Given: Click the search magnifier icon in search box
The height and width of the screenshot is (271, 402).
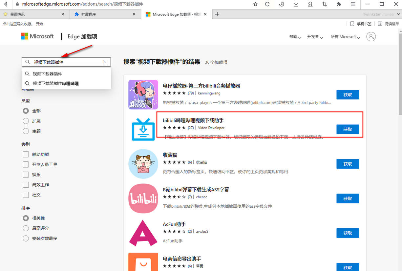Looking at the screenshot, I should (28, 62).
